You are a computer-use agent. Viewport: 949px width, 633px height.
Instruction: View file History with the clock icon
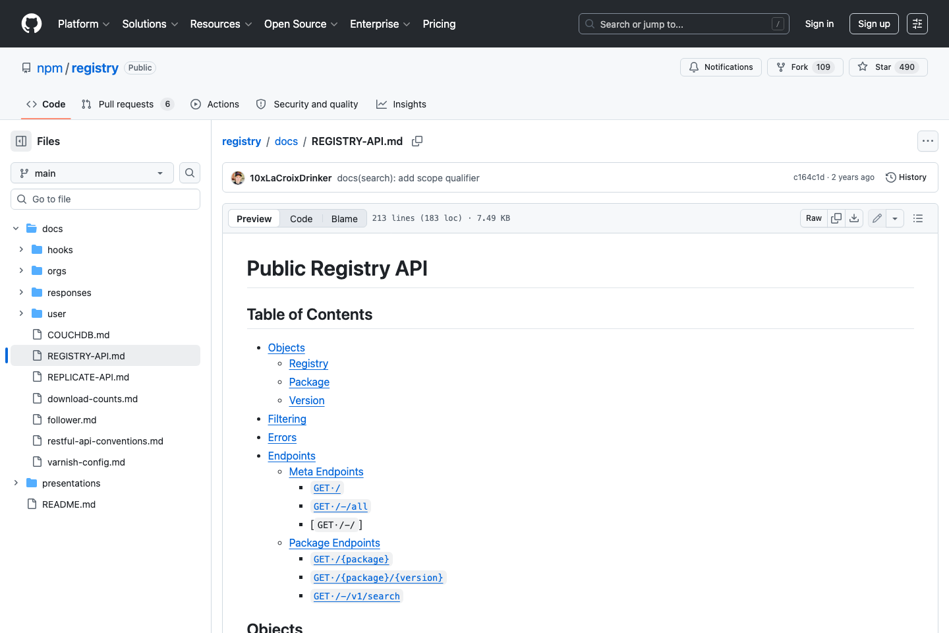906,177
